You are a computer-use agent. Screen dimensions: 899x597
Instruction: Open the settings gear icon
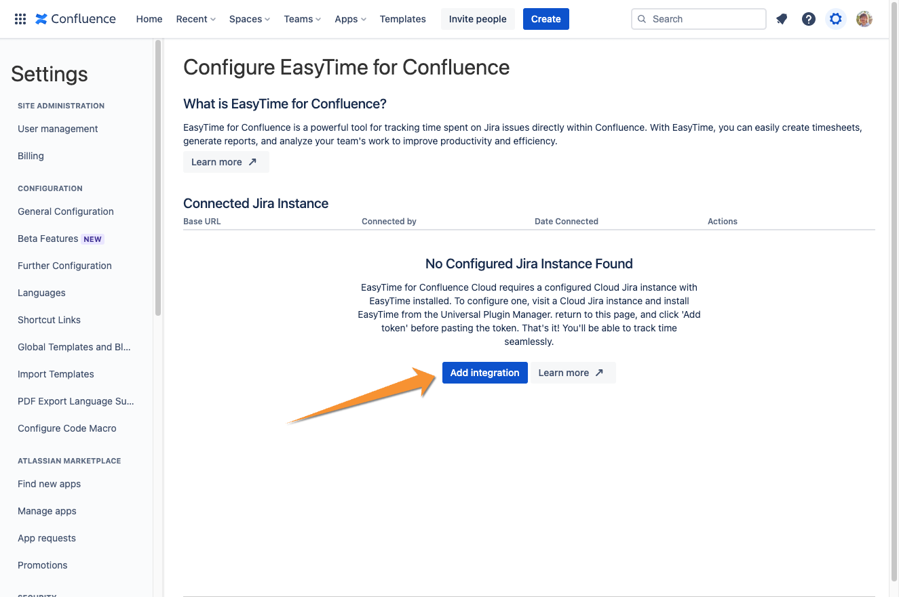[836, 19]
